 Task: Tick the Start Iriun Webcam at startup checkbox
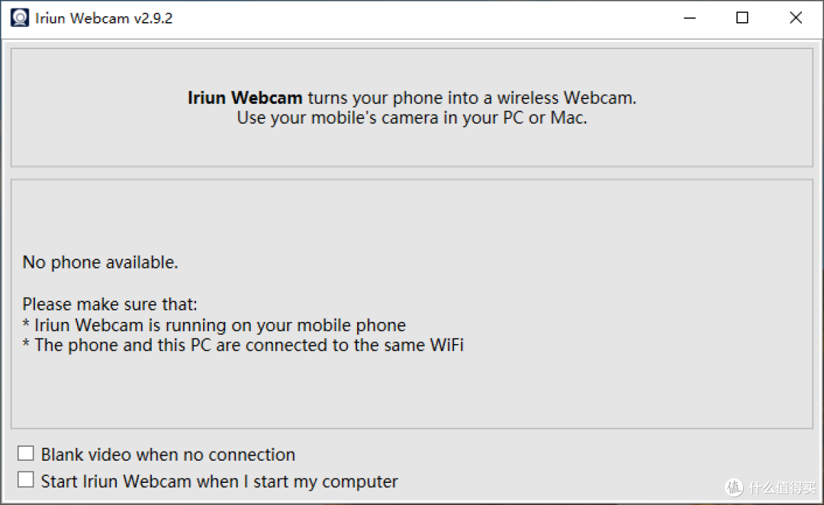click(x=26, y=480)
